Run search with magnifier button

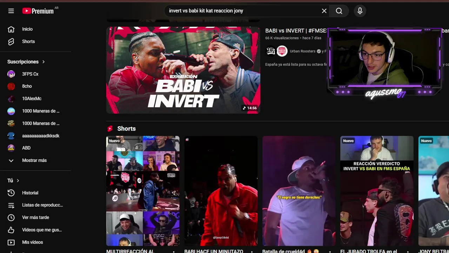[339, 11]
